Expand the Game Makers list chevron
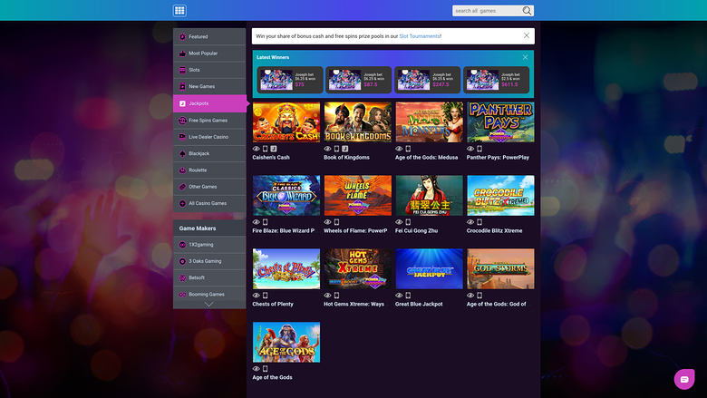This screenshot has height=398, width=707. (208, 305)
